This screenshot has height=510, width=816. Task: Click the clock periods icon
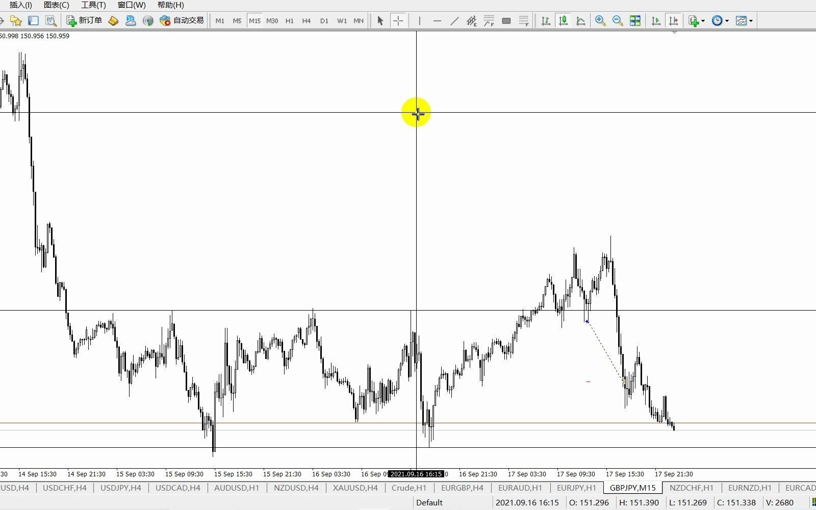coord(717,21)
